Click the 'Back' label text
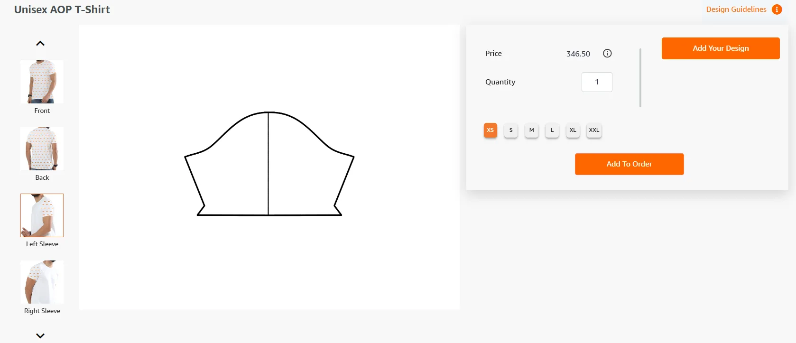This screenshot has width=796, height=343. 42,177
